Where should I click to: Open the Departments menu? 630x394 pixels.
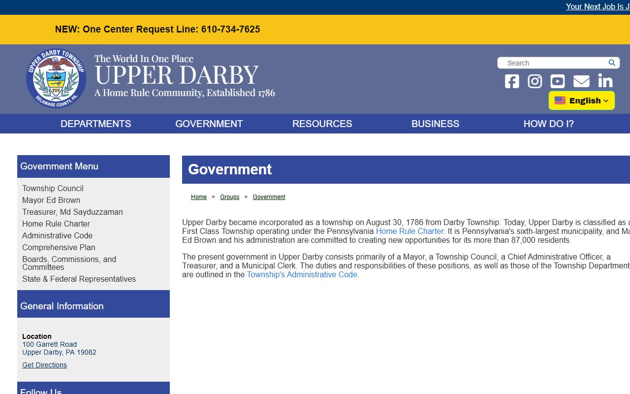click(x=96, y=124)
